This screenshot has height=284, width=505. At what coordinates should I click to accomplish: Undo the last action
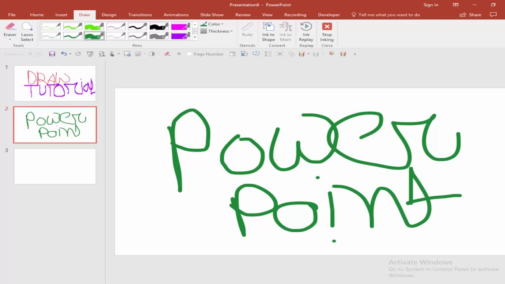[x=64, y=54]
